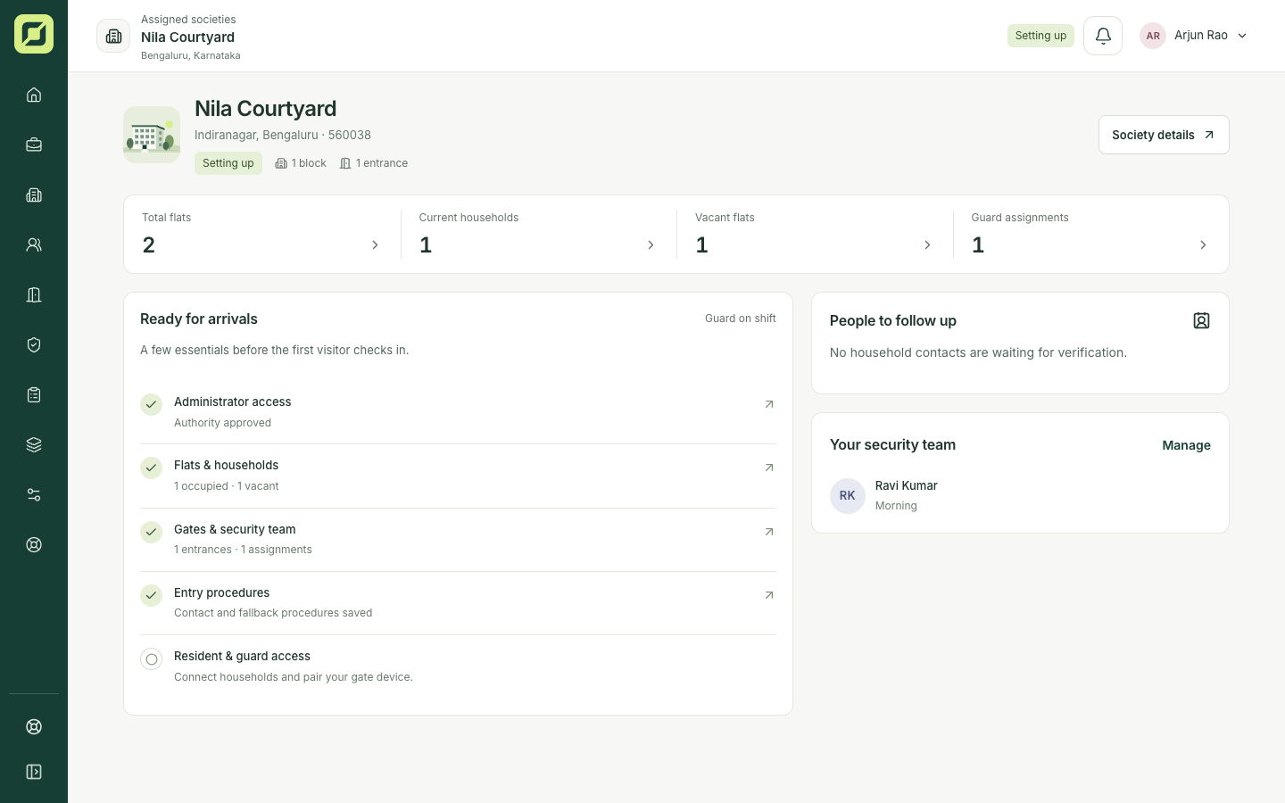The image size is (1285, 803).
Task: Click the "Guard on shift" label
Action: pos(741,319)
